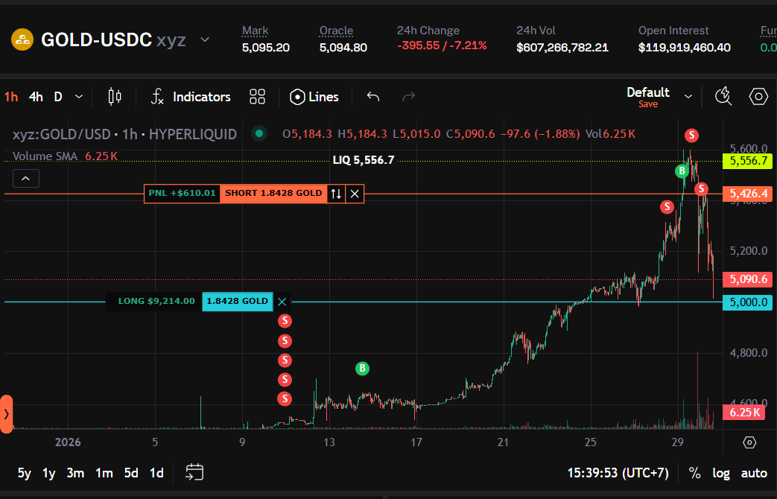Open chart settings hexagon icon
Screen dimensions: 777x499
tap(758, 96)
